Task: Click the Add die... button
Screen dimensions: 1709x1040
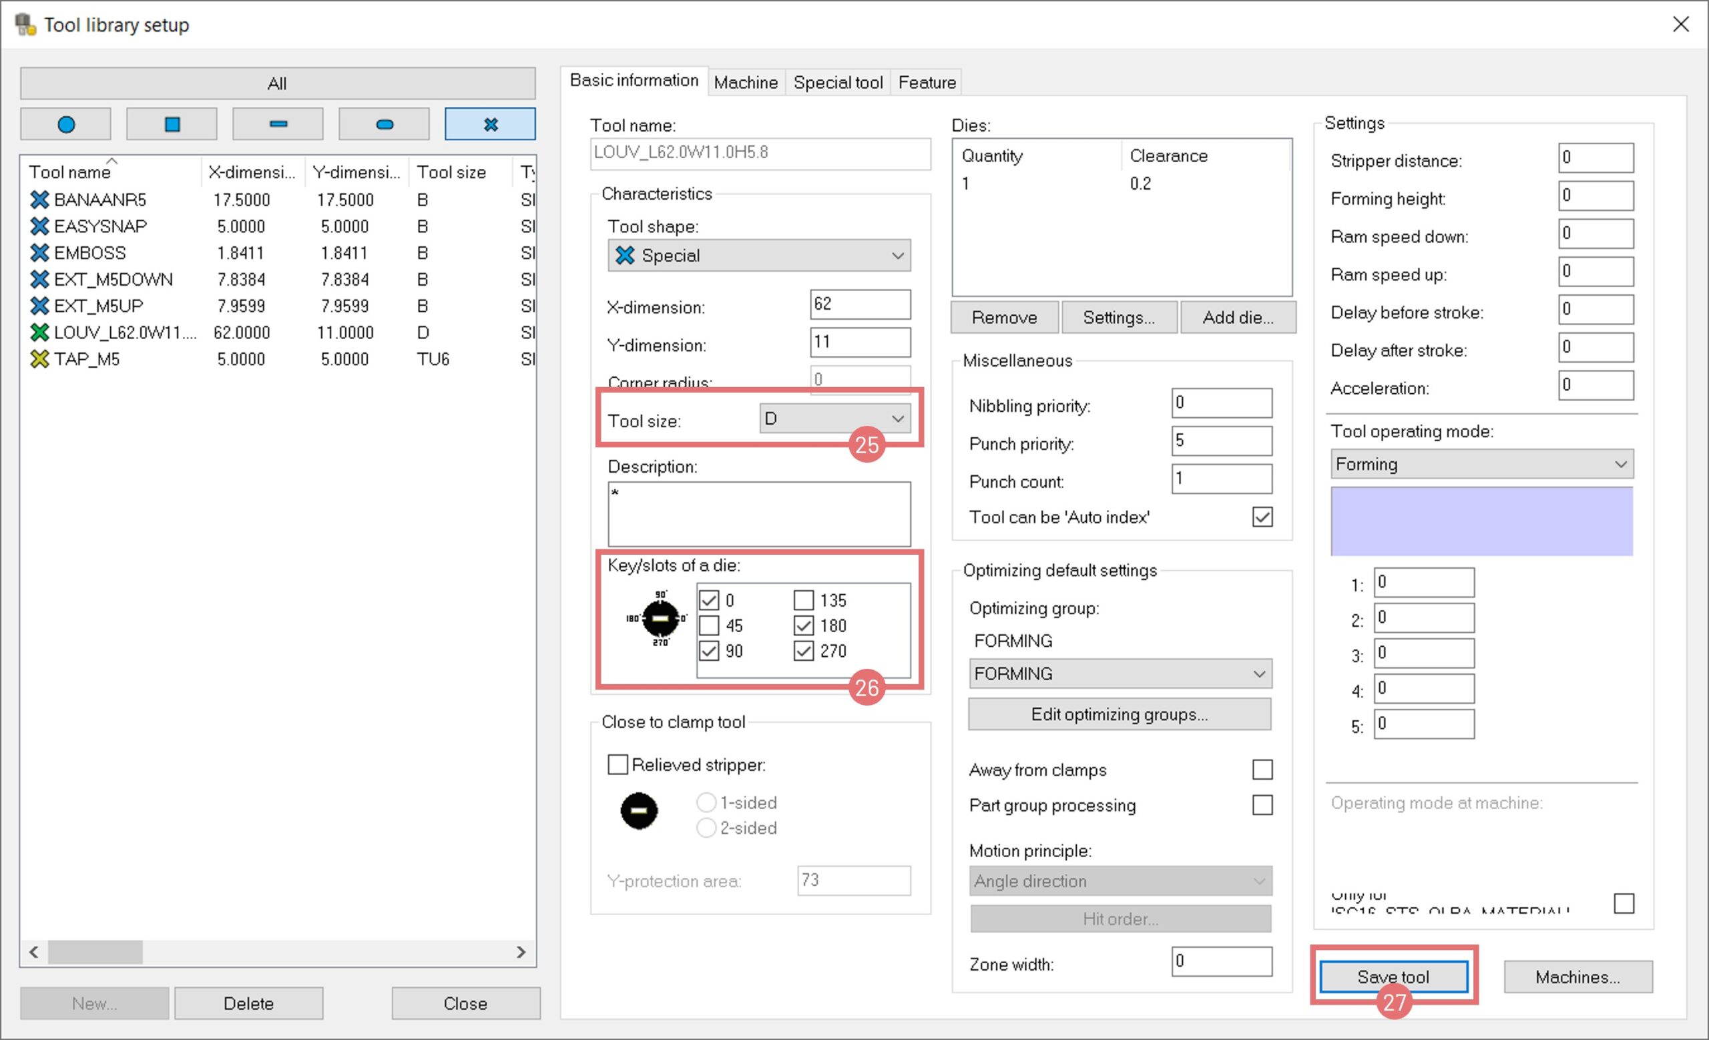Action: 1238,318
